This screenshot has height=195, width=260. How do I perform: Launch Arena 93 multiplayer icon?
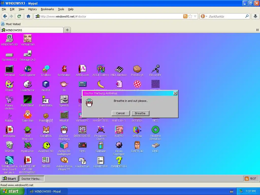(x=64, y=148)
